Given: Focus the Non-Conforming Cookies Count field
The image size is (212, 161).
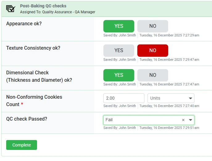Looking at the screenshot, I should 124,98.
